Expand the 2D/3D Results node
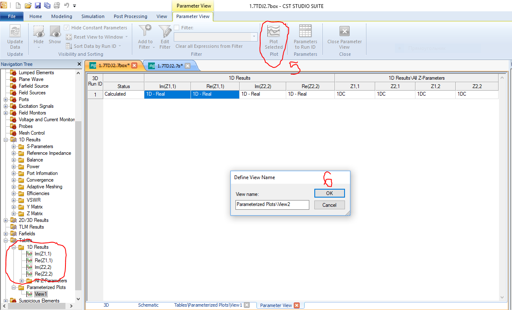The image size is (512, 310). coord(6,220)
